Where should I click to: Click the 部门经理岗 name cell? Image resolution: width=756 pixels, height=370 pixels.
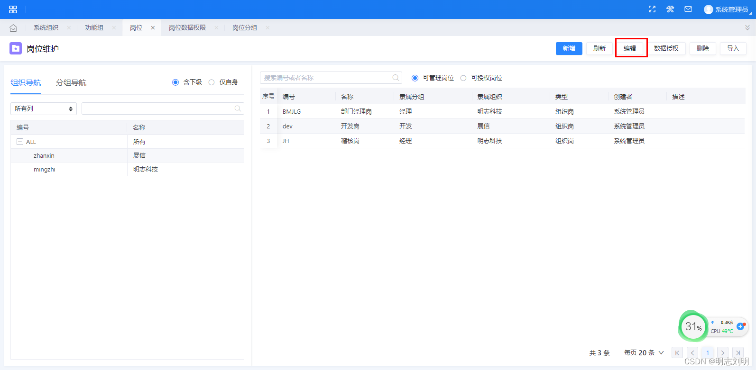tap(356, 111)
